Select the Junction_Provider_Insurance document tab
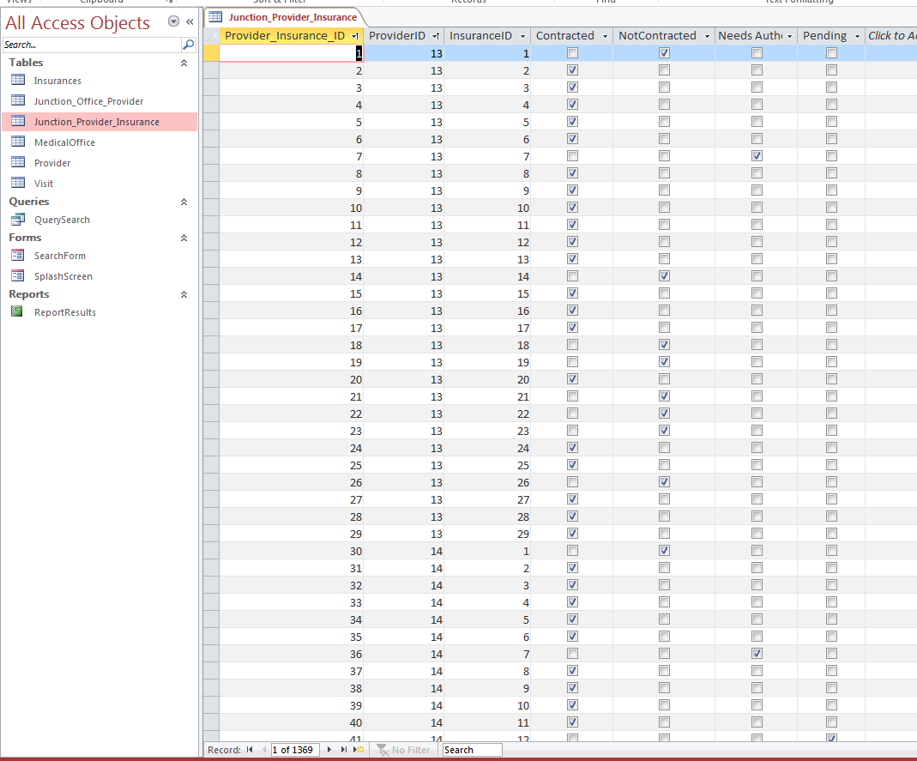Screen dimensions: 917x761 point(284,17)
